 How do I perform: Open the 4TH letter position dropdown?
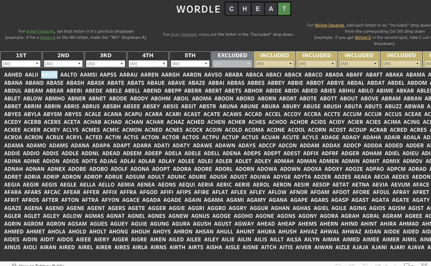(x=148, y=64)
